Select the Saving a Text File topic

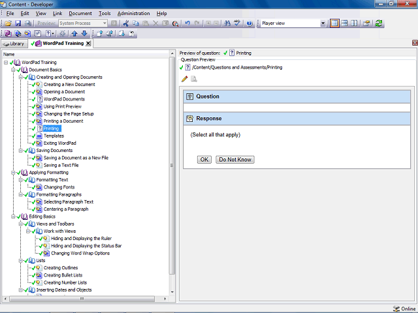[61, 165]
